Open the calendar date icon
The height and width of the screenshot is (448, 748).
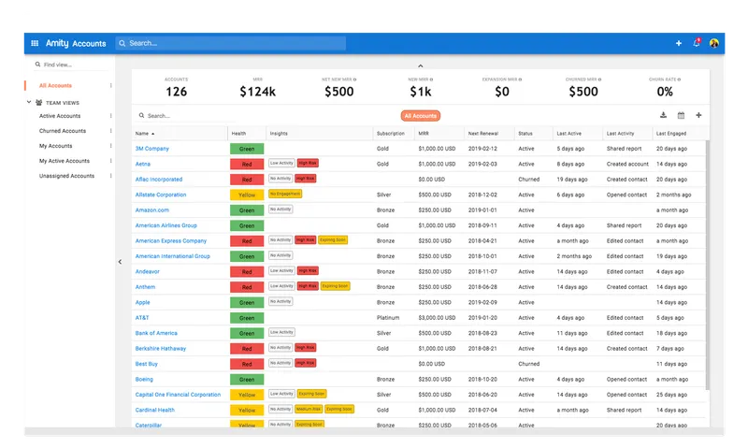682,115
